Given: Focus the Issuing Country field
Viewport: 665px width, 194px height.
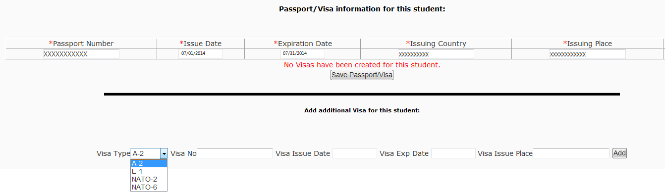Looking at the screenshot, I should 436,54.
